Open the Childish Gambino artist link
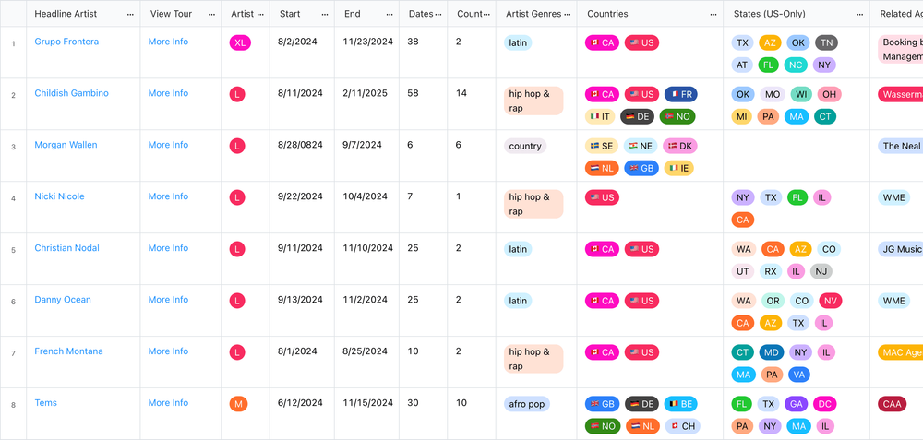923x440 pixels. click(71, 93)
